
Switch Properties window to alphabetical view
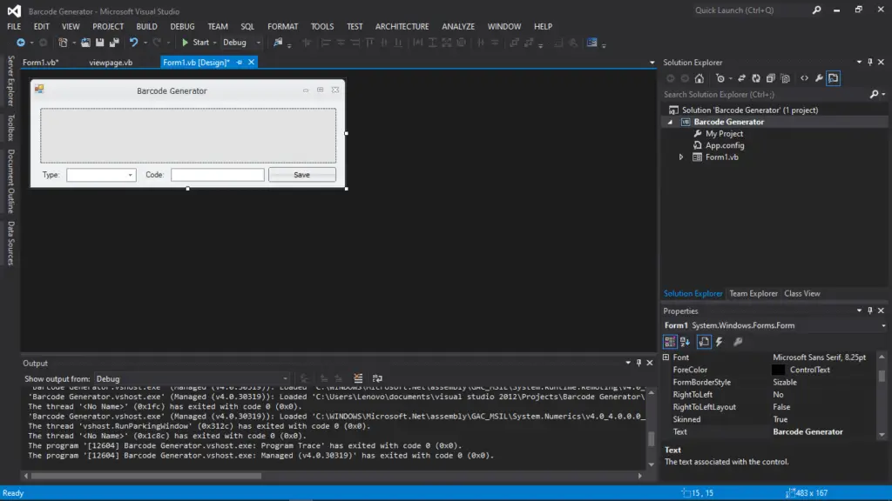tap(686, 341)
